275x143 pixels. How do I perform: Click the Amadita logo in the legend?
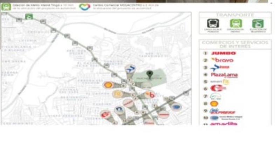coord(224,124)
